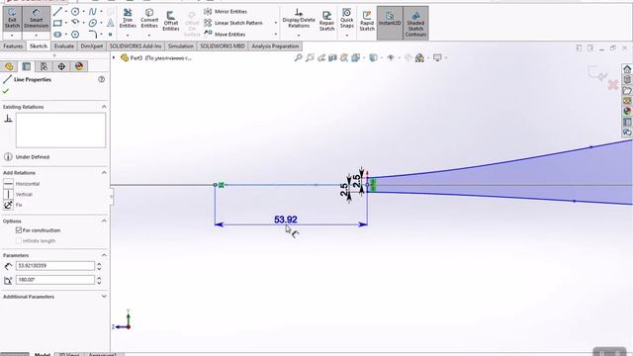This screenshot has height=356, width=633.
Task: Collapse the Existing Relations section
Action: pyautogui.click(x=104, y=107)
